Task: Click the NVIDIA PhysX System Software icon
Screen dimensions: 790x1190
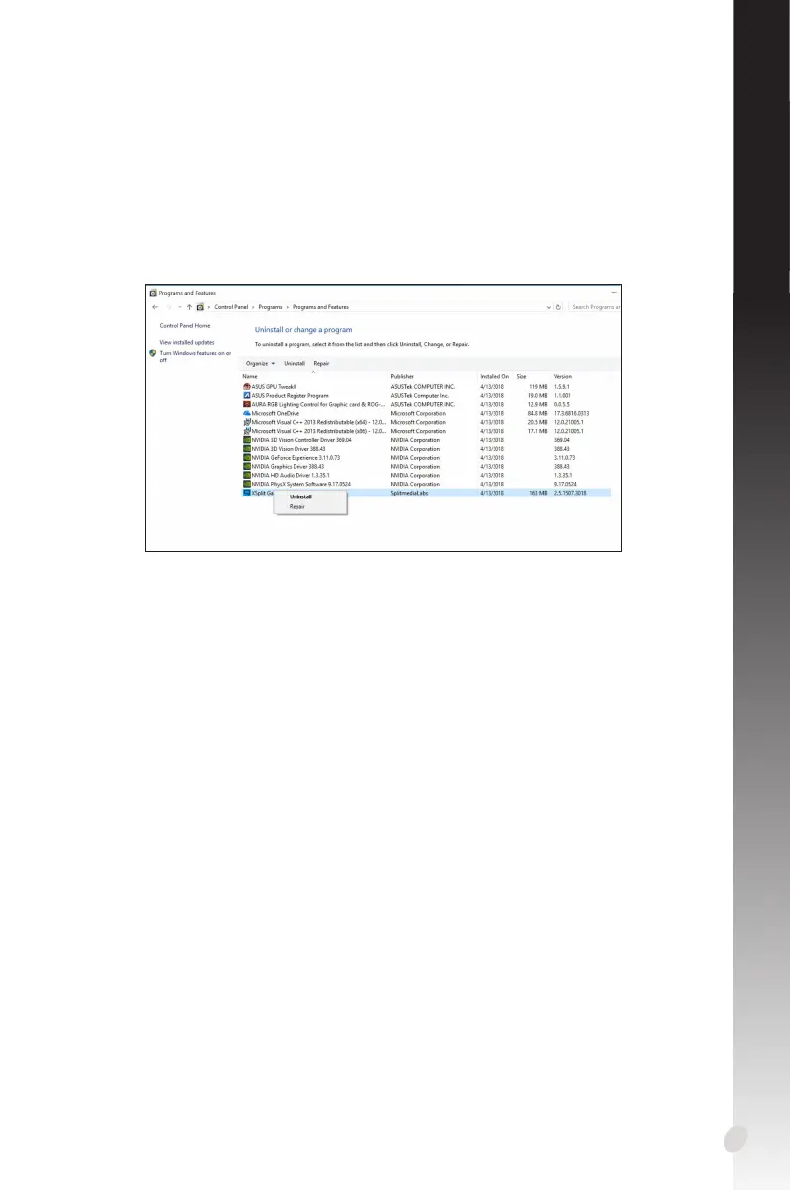Action: [x=247, y=484]
